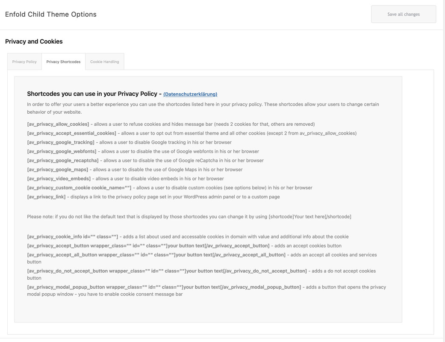Screen dimensions: 445x342
Task: Click the [av_privacy_google_maps] shortcode text
Action: 58,170
